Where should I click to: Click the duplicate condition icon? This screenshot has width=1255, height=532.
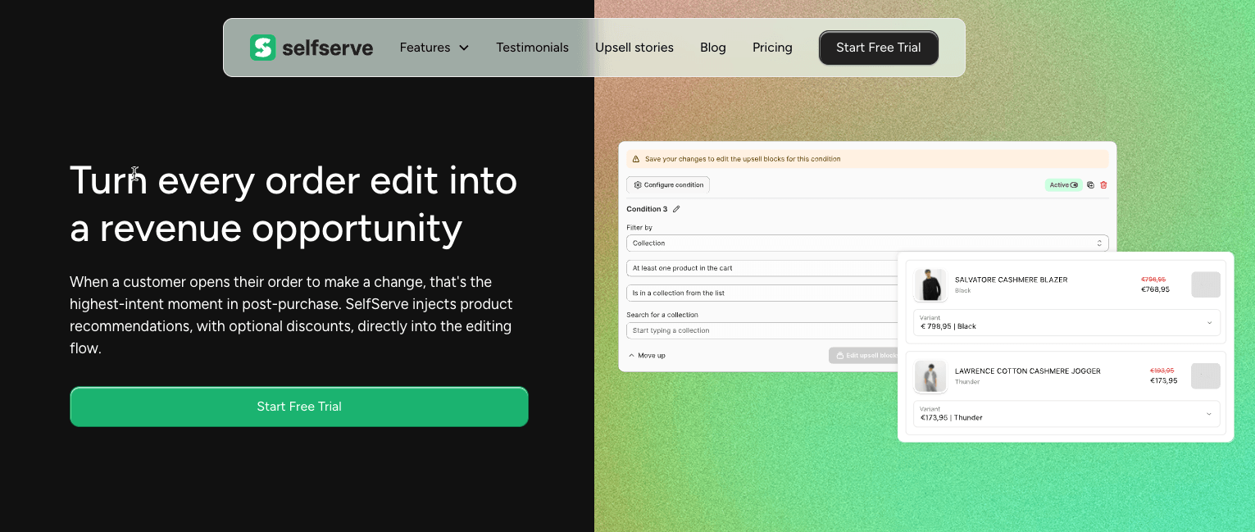(1090, 184)
